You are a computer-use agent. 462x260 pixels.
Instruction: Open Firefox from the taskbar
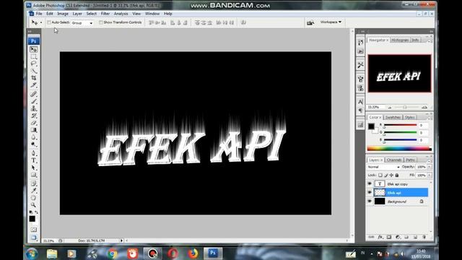point(193,253)
